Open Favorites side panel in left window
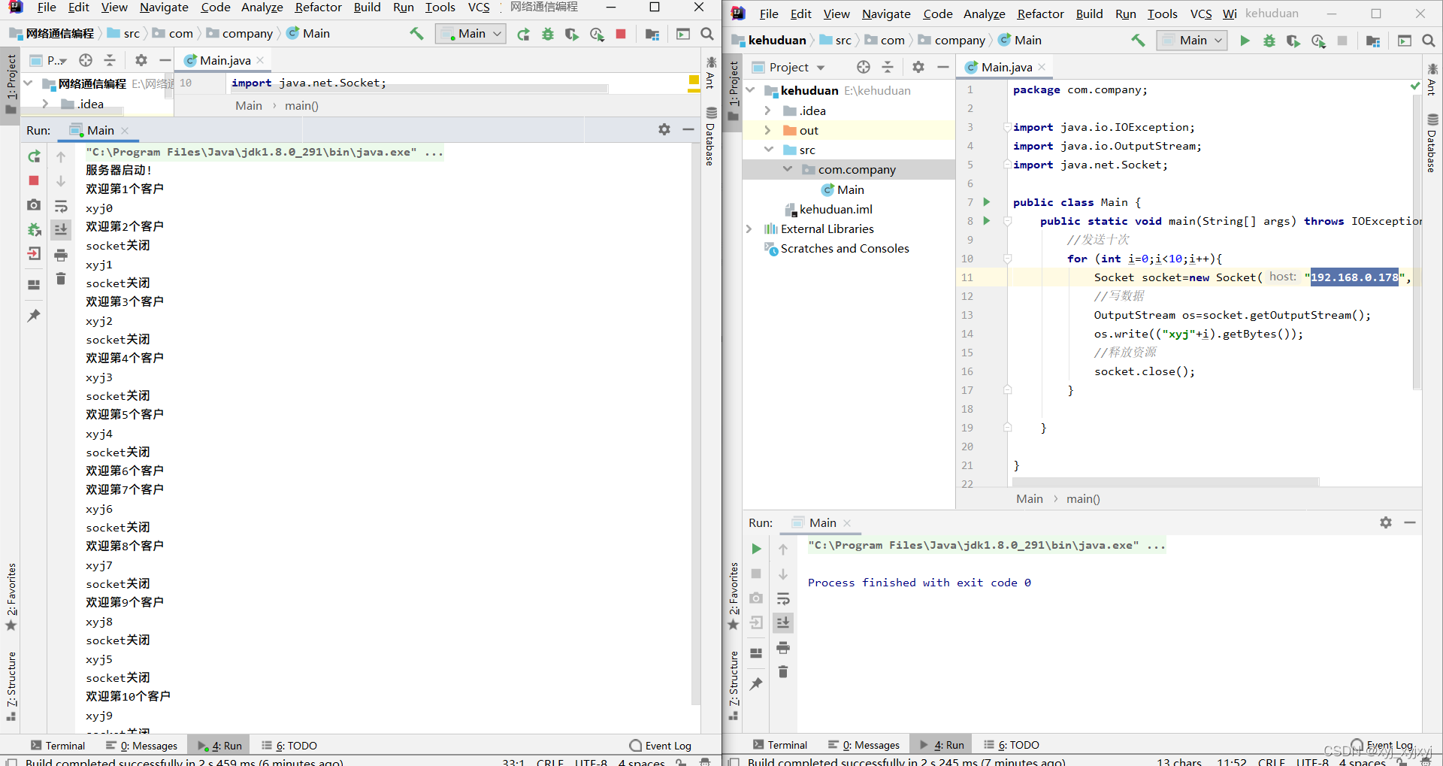The height and width of the screenshot is (766, 1443). 11,598
